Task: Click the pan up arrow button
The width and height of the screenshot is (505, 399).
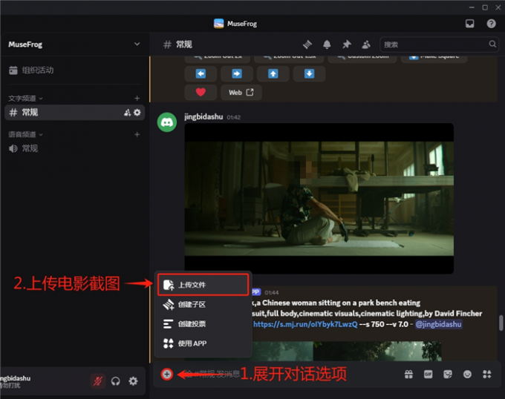Action: point(273,74)
